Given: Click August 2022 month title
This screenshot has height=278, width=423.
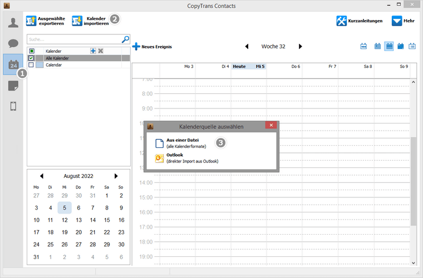Looking at the screenshot, I should click(x=78, y=176).
